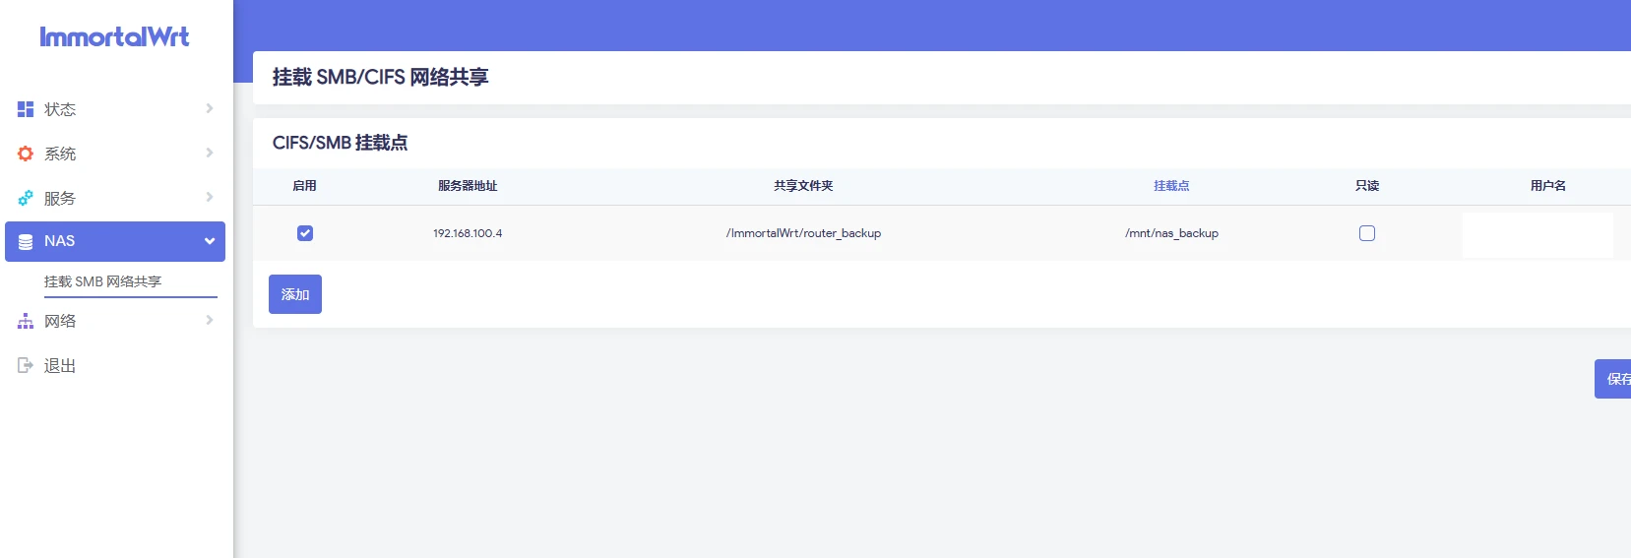Collapse the NAS menu chevron
1631x558 pixels.
click(209, 241)
